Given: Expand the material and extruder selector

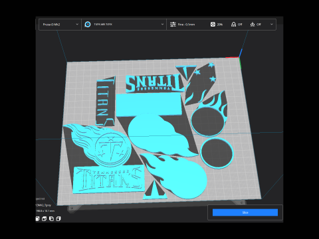Looking at the screenshot, I should (x=124, y=25).
